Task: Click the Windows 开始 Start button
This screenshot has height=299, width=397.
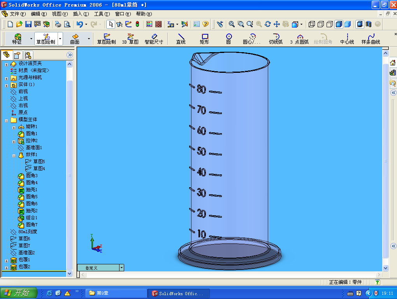Action: (18, 293)
